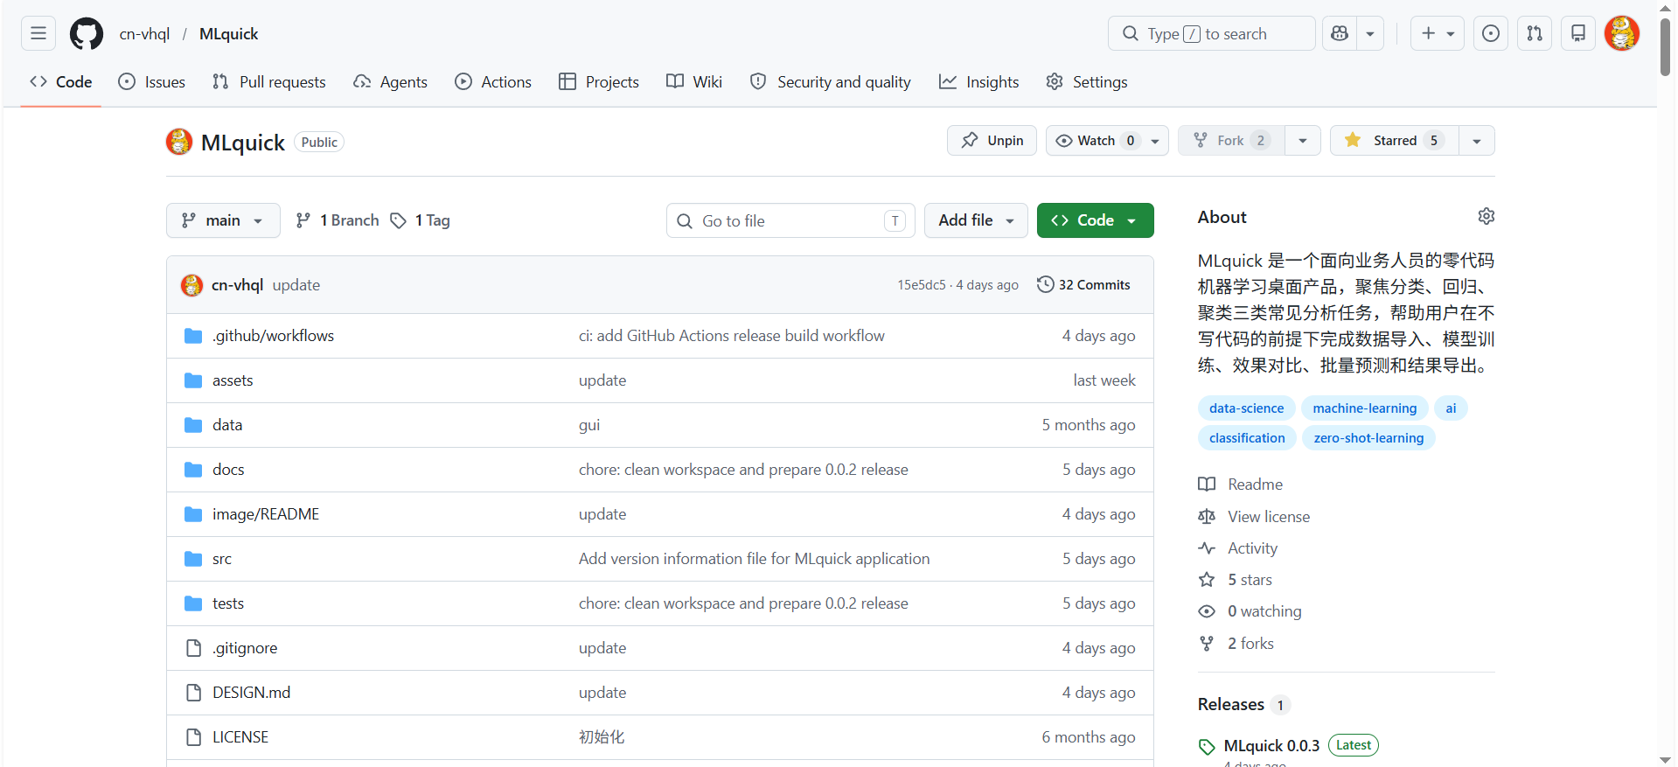Expand the Copilot dropdown arrow in header
This screenshot has height=767, width=1678.
[x=1370, y=33]
